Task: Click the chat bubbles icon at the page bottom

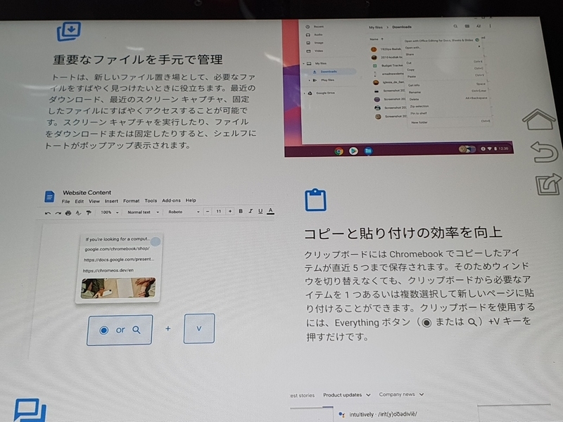Action: coord(30,410)
